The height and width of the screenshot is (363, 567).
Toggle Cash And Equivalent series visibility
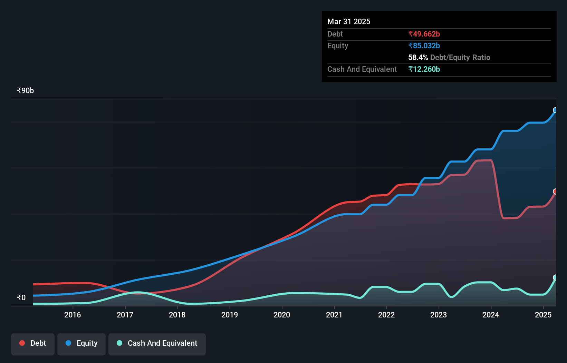[x=157, y=343]
